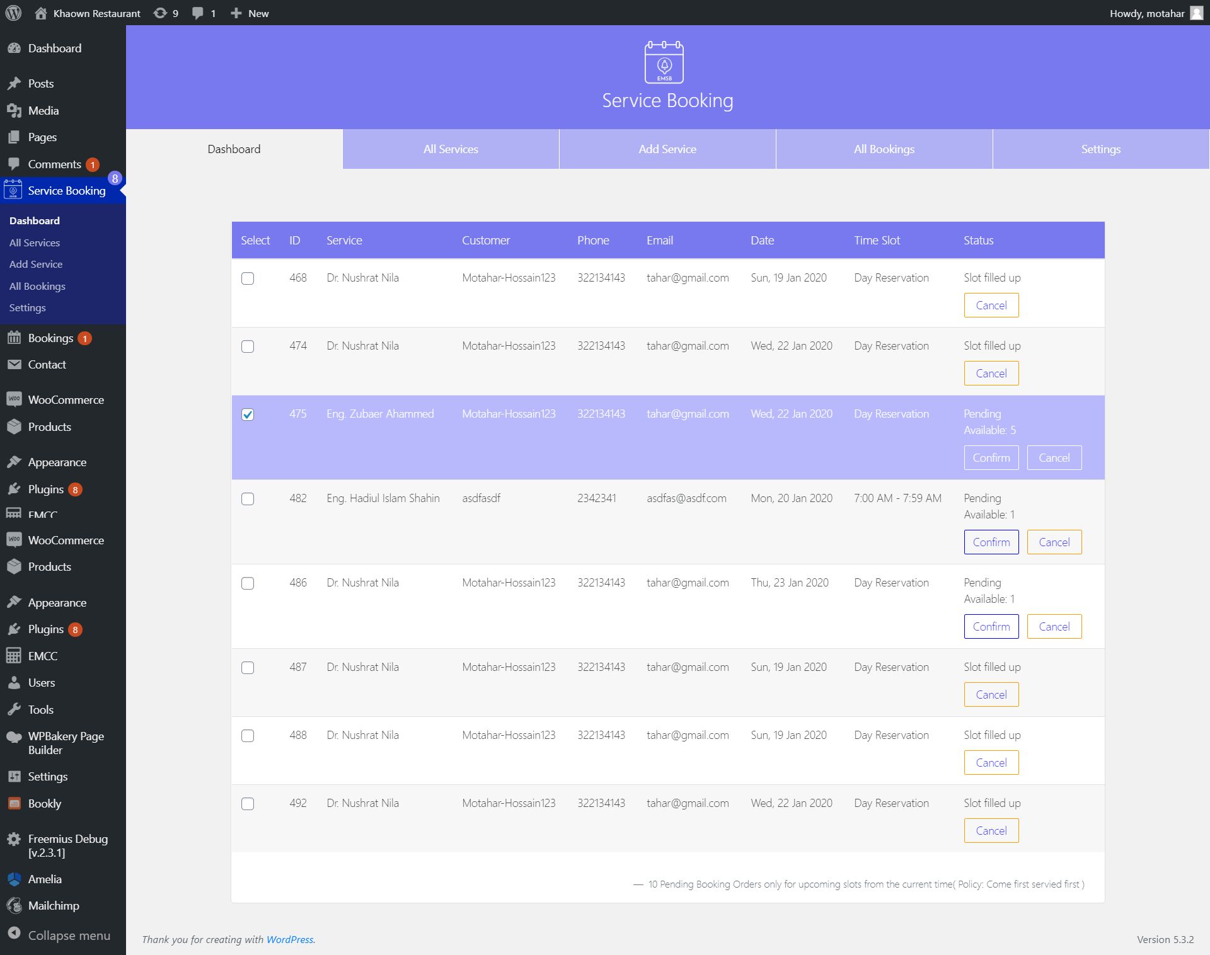This screenshot has height=955, width=1210.
Task: Open Settings under Service Booking submenu
Action: (x=27, y=307)
